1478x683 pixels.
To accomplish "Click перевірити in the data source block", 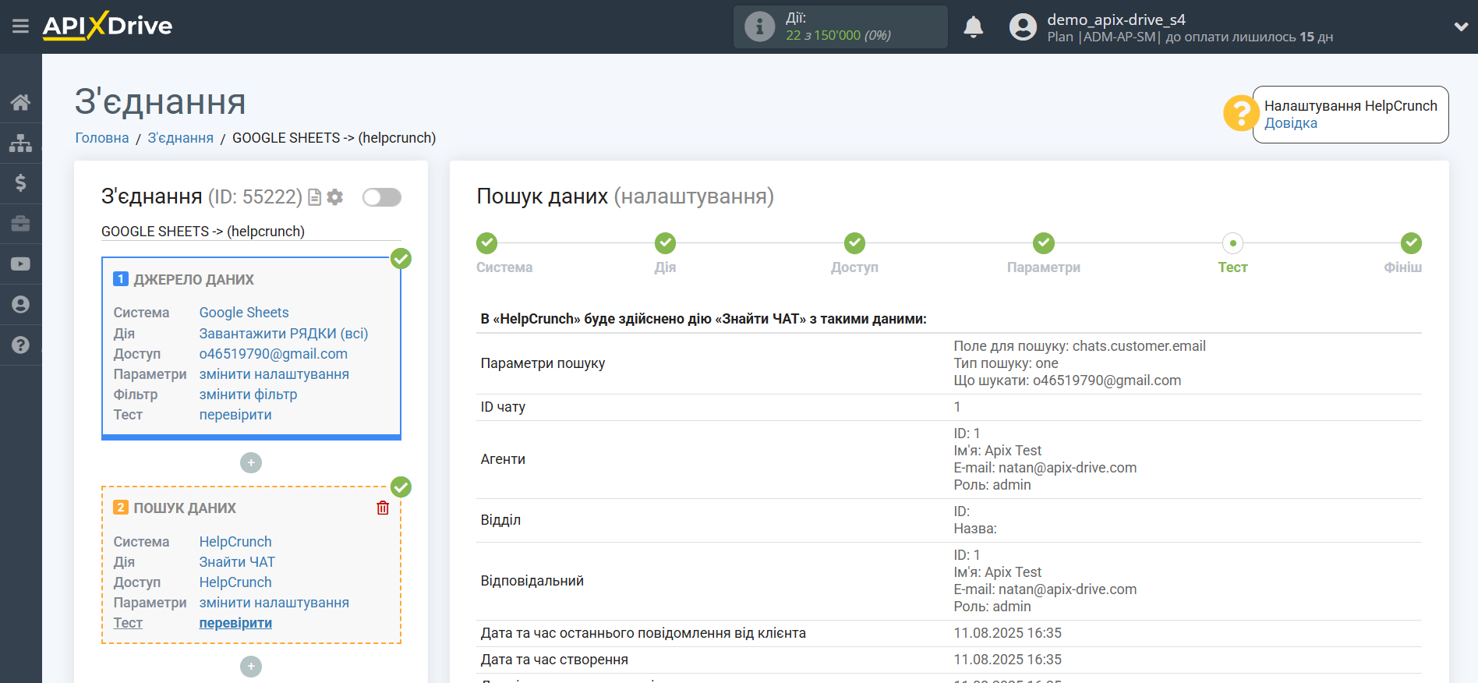I will (x=235, y=415).
